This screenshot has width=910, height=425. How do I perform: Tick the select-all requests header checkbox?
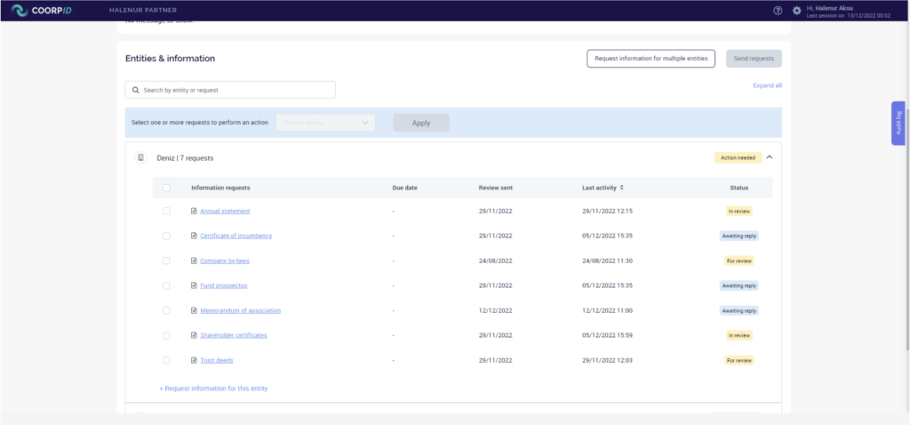(x=166, y=188)
